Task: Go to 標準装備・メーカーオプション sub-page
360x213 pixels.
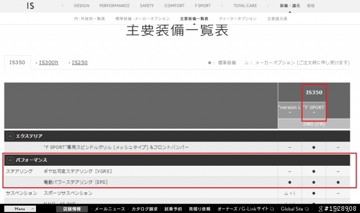Action: coord(142,19)
